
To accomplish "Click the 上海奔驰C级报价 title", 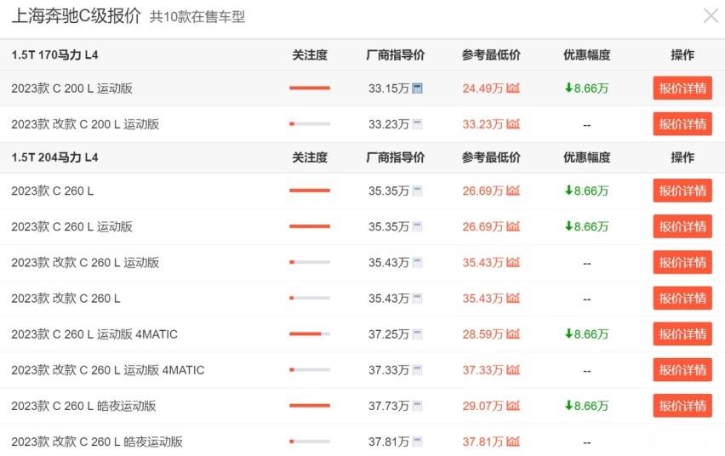I will pyautogui.click(x=77, y=15).
